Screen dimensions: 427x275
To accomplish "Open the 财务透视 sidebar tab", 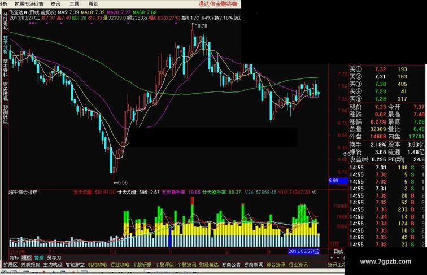I will 6,91.
